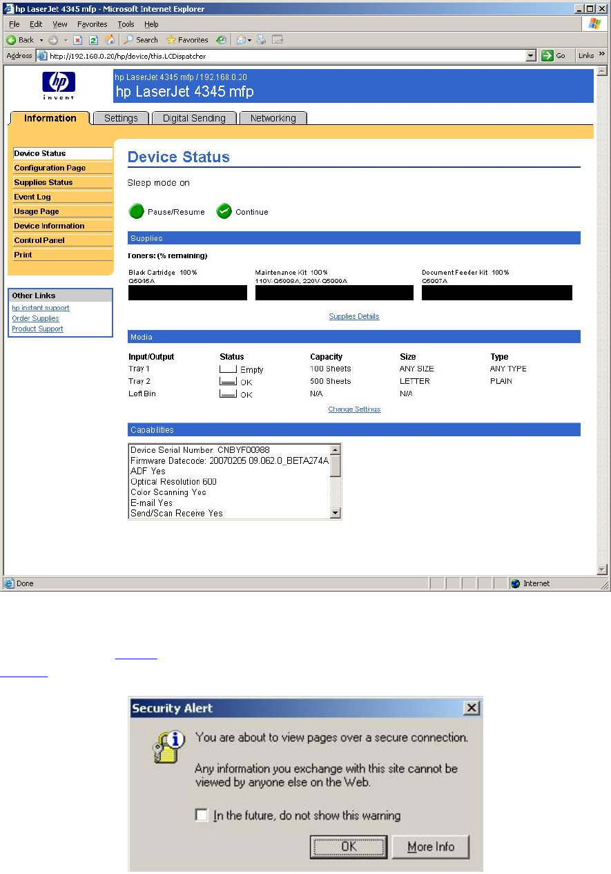Click the Document Feeder Kit level bar
The height and width of the screenshot is (874, 611).
[x=497, y=293]
